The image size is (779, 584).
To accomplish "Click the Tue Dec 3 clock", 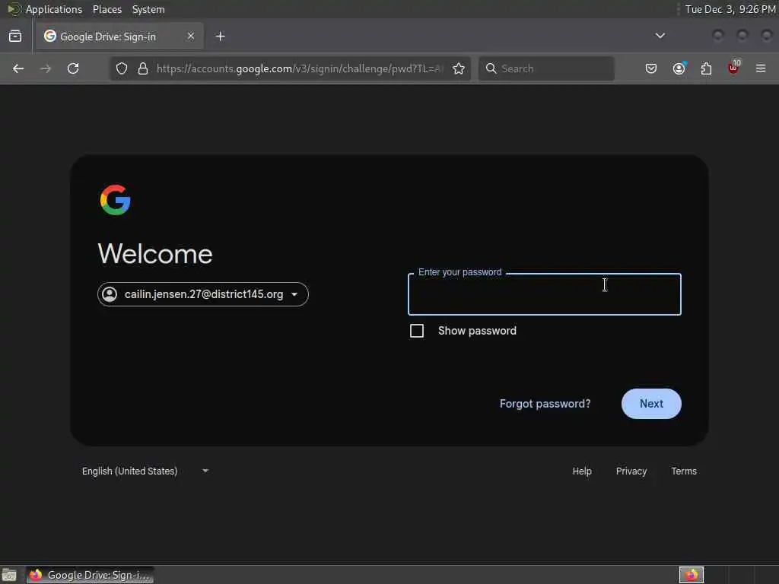I will pos(730,9).
